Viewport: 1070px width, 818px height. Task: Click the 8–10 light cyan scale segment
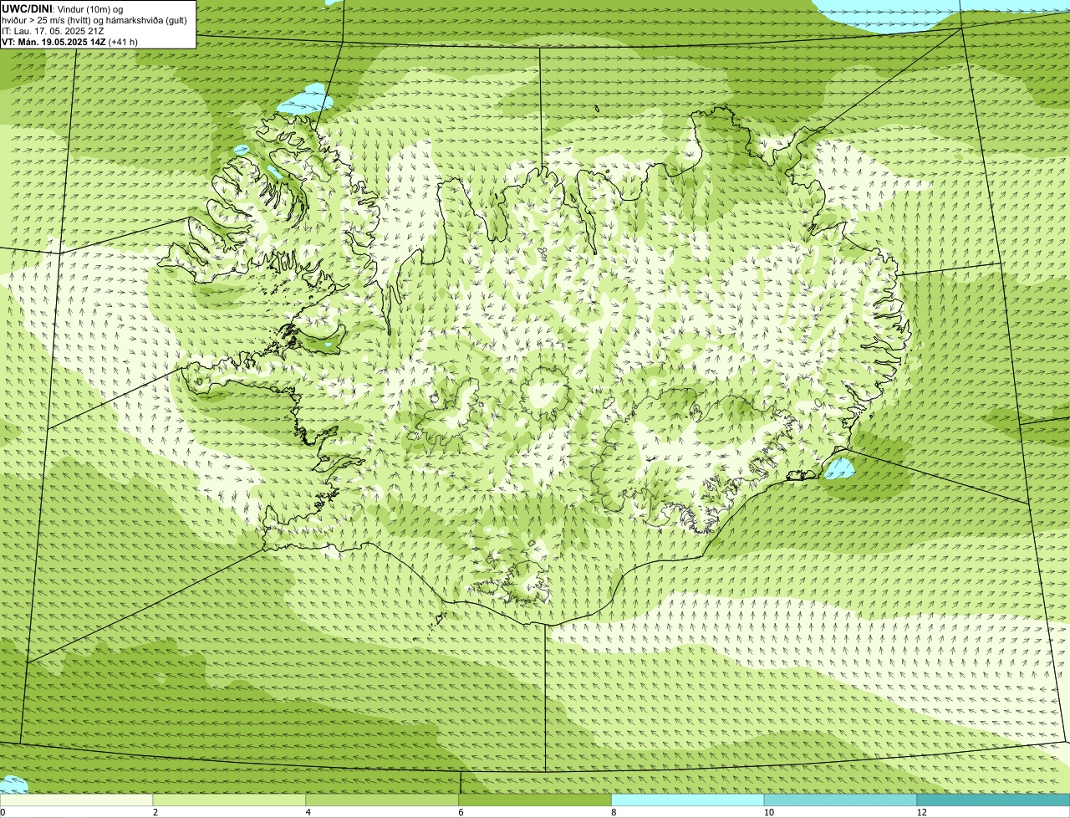pyautogui.click(x=688, y=800)
